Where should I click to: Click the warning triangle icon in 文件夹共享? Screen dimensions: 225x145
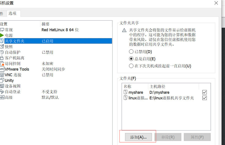coord(124,30)
